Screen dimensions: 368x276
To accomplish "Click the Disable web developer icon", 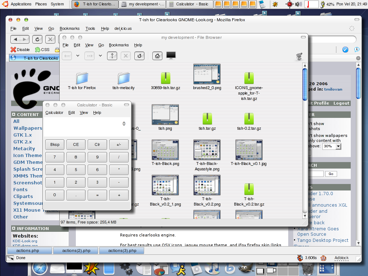I will [20, 50].
